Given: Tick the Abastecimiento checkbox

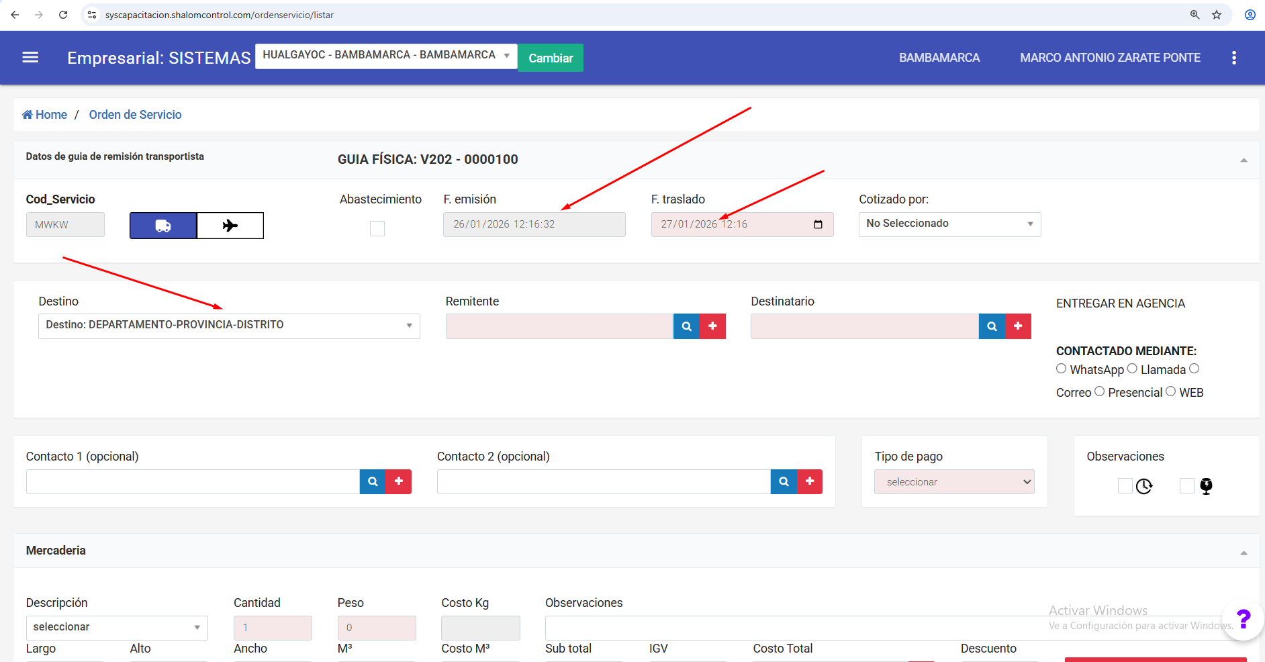Looking at the screenshot, I should pos(377,229).
